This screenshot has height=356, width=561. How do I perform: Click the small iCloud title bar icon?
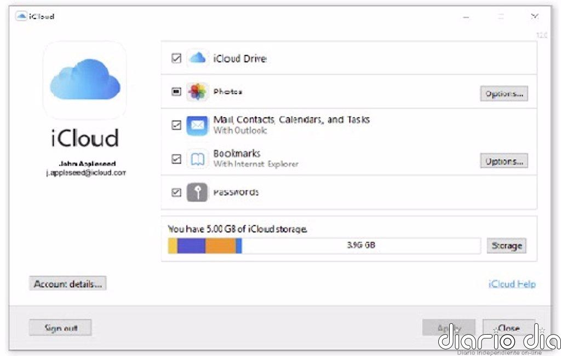click(21, 16)
